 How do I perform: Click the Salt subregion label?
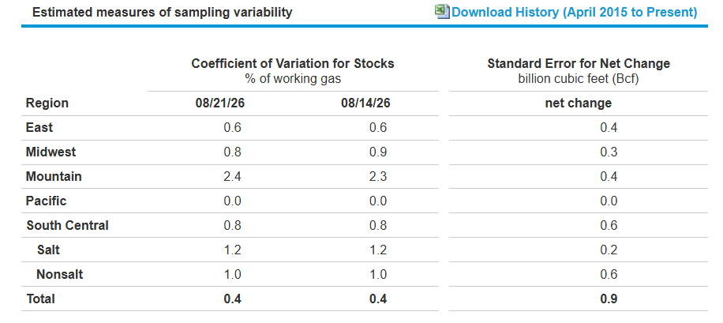[48, 250]
